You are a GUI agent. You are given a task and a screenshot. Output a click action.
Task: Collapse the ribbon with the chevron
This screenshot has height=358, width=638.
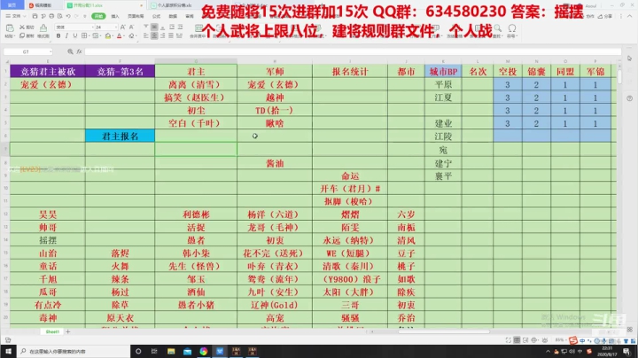(629, 16)
